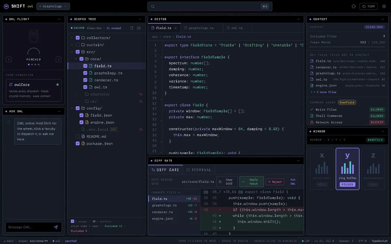Open the Graphology project dropdown
The image size is (391, 244).
coord(53,6)
